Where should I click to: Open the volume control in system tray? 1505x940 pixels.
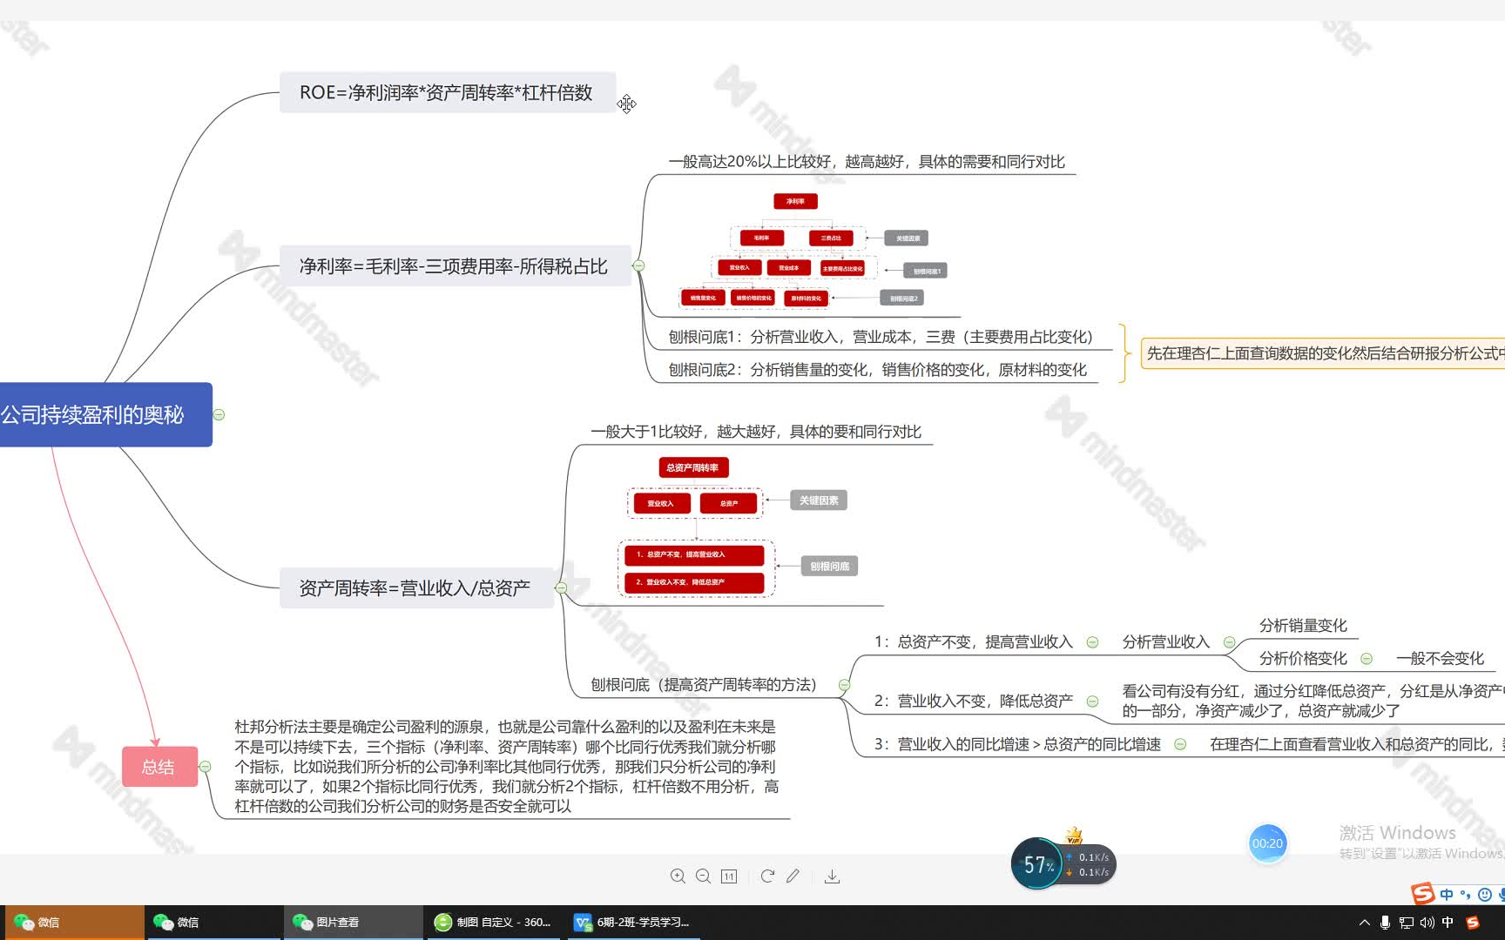pyautogui.click(x=1427, y=923)
